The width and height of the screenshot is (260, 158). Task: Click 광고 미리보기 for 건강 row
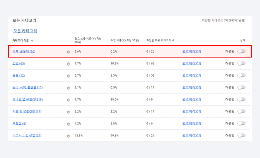point(192,64)
